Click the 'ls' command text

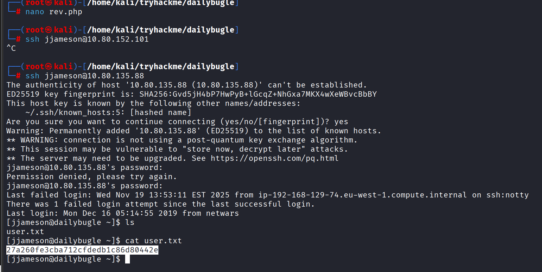[x=130, y=222]
